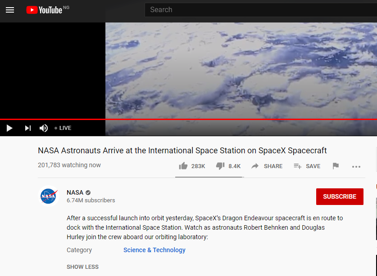Open Science & Technology category link
This screenshot has height=276, width=377.
(154, 250)
